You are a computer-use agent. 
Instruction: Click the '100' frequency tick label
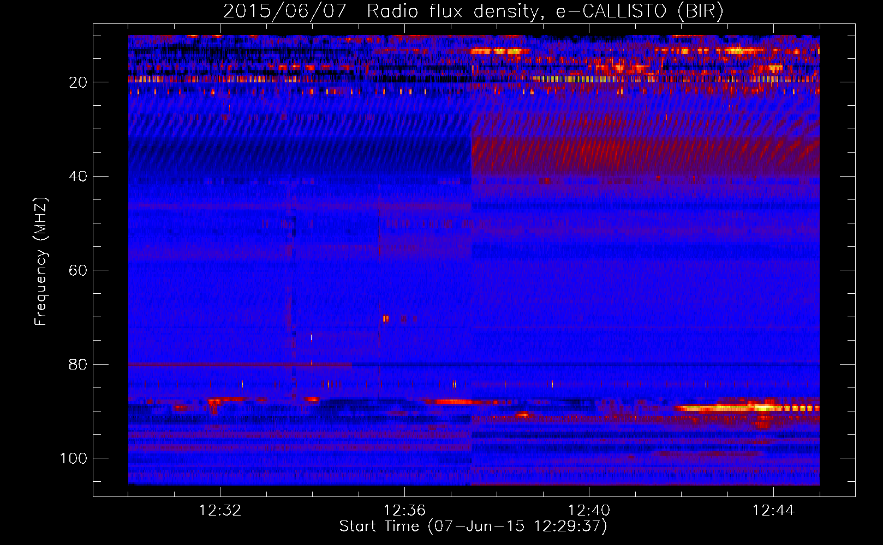(x=74, y=458)
